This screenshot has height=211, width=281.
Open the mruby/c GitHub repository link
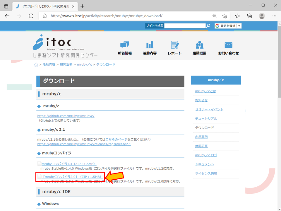[66, 116]
